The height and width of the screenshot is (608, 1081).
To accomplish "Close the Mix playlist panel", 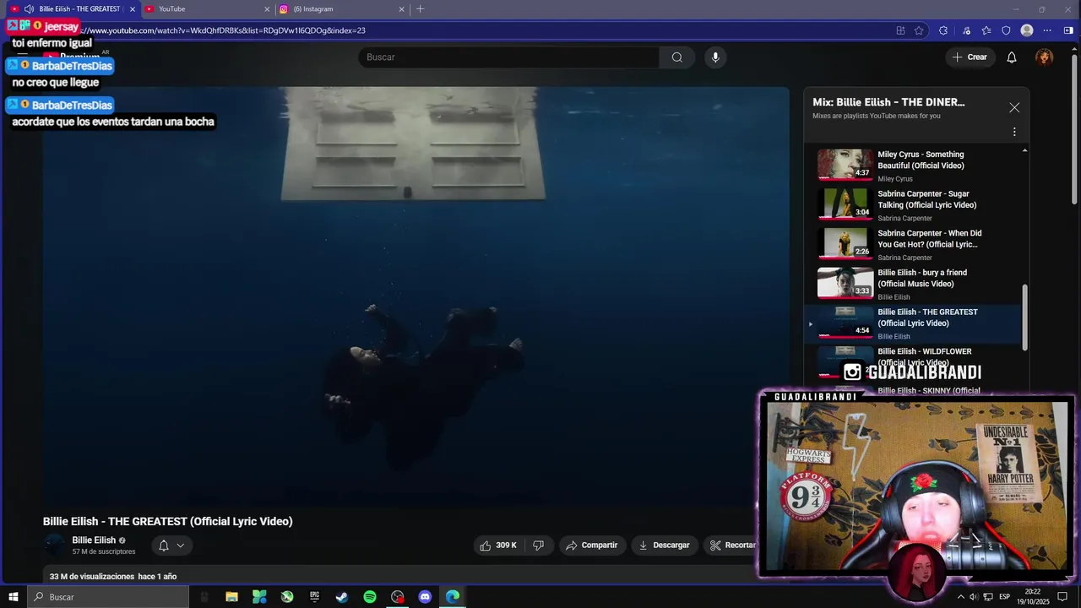I will point(1014,107).
